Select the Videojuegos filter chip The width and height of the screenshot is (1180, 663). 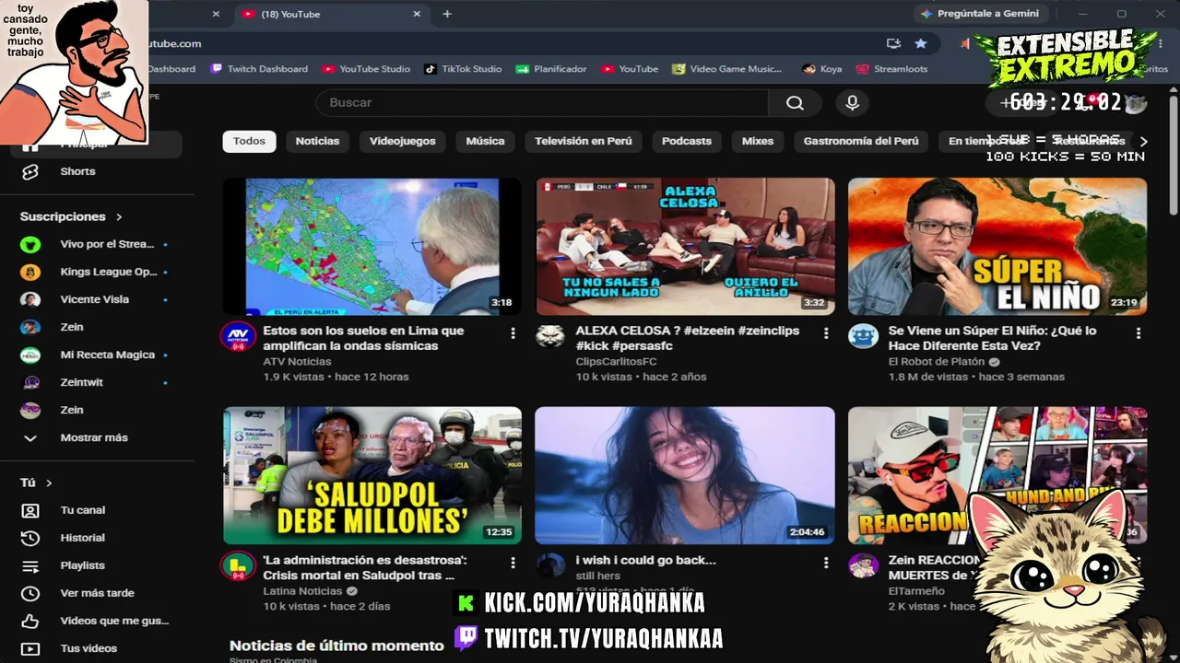click(x=402, y=141)
